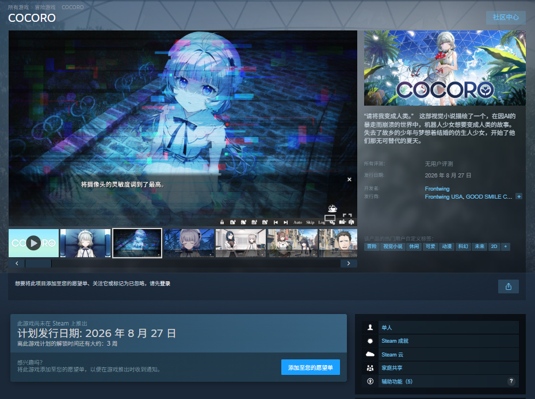
Task: Open the 所有游戏 breadcrumb
Action: click(x=18, y=7)
